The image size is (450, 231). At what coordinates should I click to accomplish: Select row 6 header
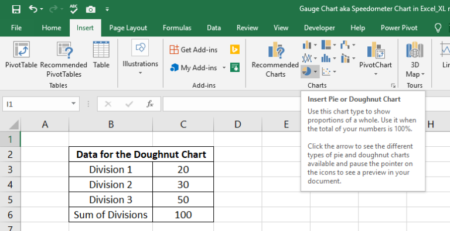click(x=10, y=215)
